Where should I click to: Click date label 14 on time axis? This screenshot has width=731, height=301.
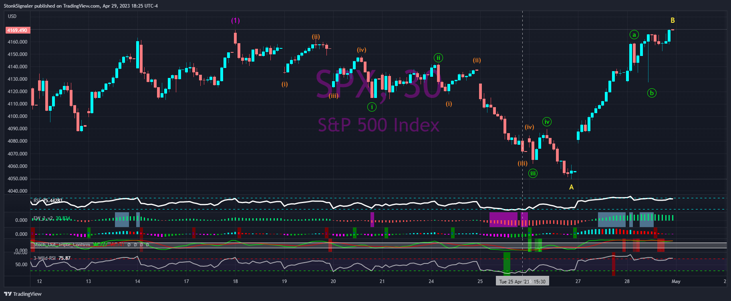137,281
